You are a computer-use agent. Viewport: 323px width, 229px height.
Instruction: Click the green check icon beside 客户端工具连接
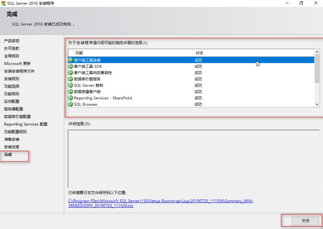(71, 60)
